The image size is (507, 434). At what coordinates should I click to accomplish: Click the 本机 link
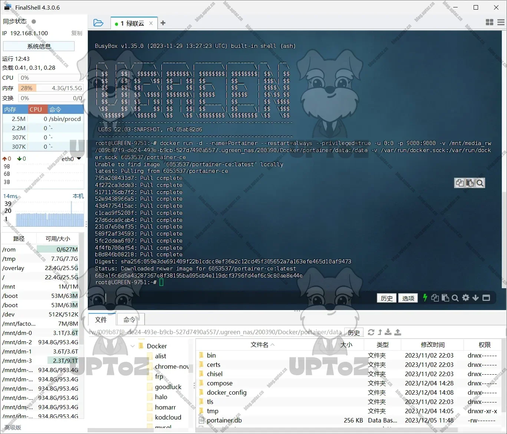pyautogui.click(x=78, y=196)
